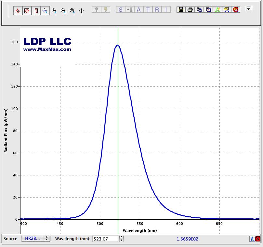Click the yellow folder overlay icon
Image resolution: width=263 pixels, height=247 pixels.
pos(227,9)
